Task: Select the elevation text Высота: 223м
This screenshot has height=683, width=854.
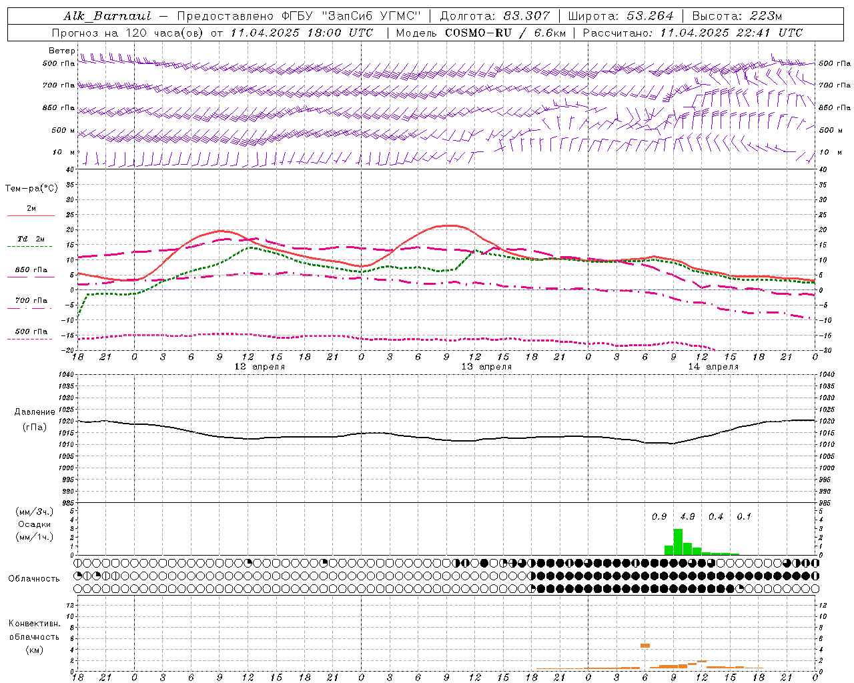Action: click(737, 16)
